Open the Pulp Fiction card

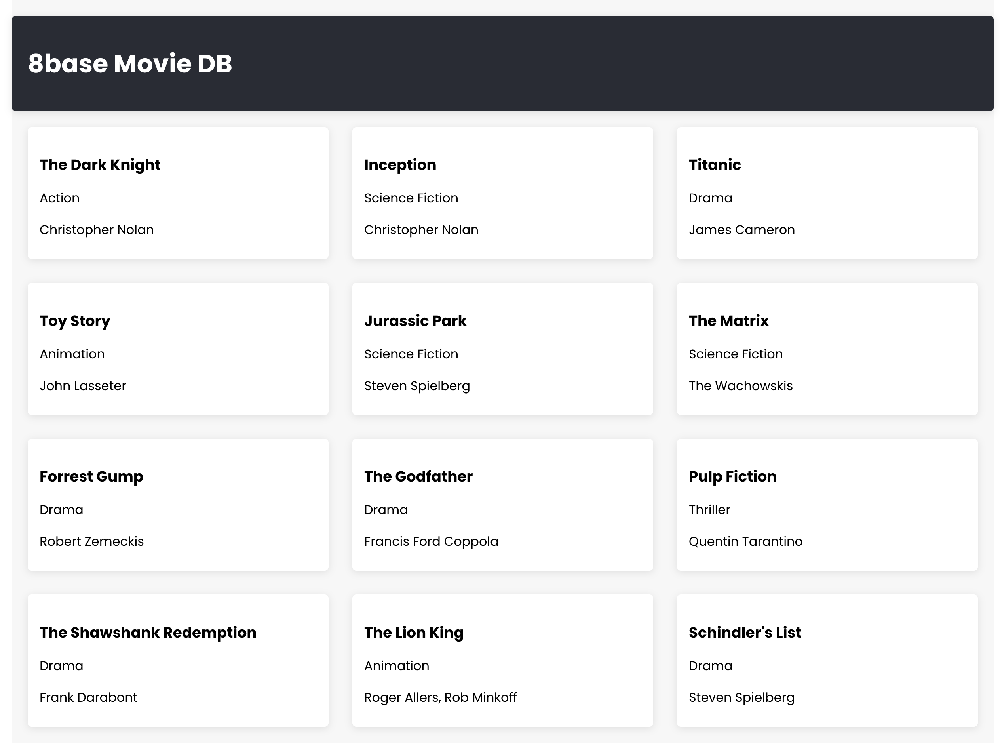tap(827, 504)
